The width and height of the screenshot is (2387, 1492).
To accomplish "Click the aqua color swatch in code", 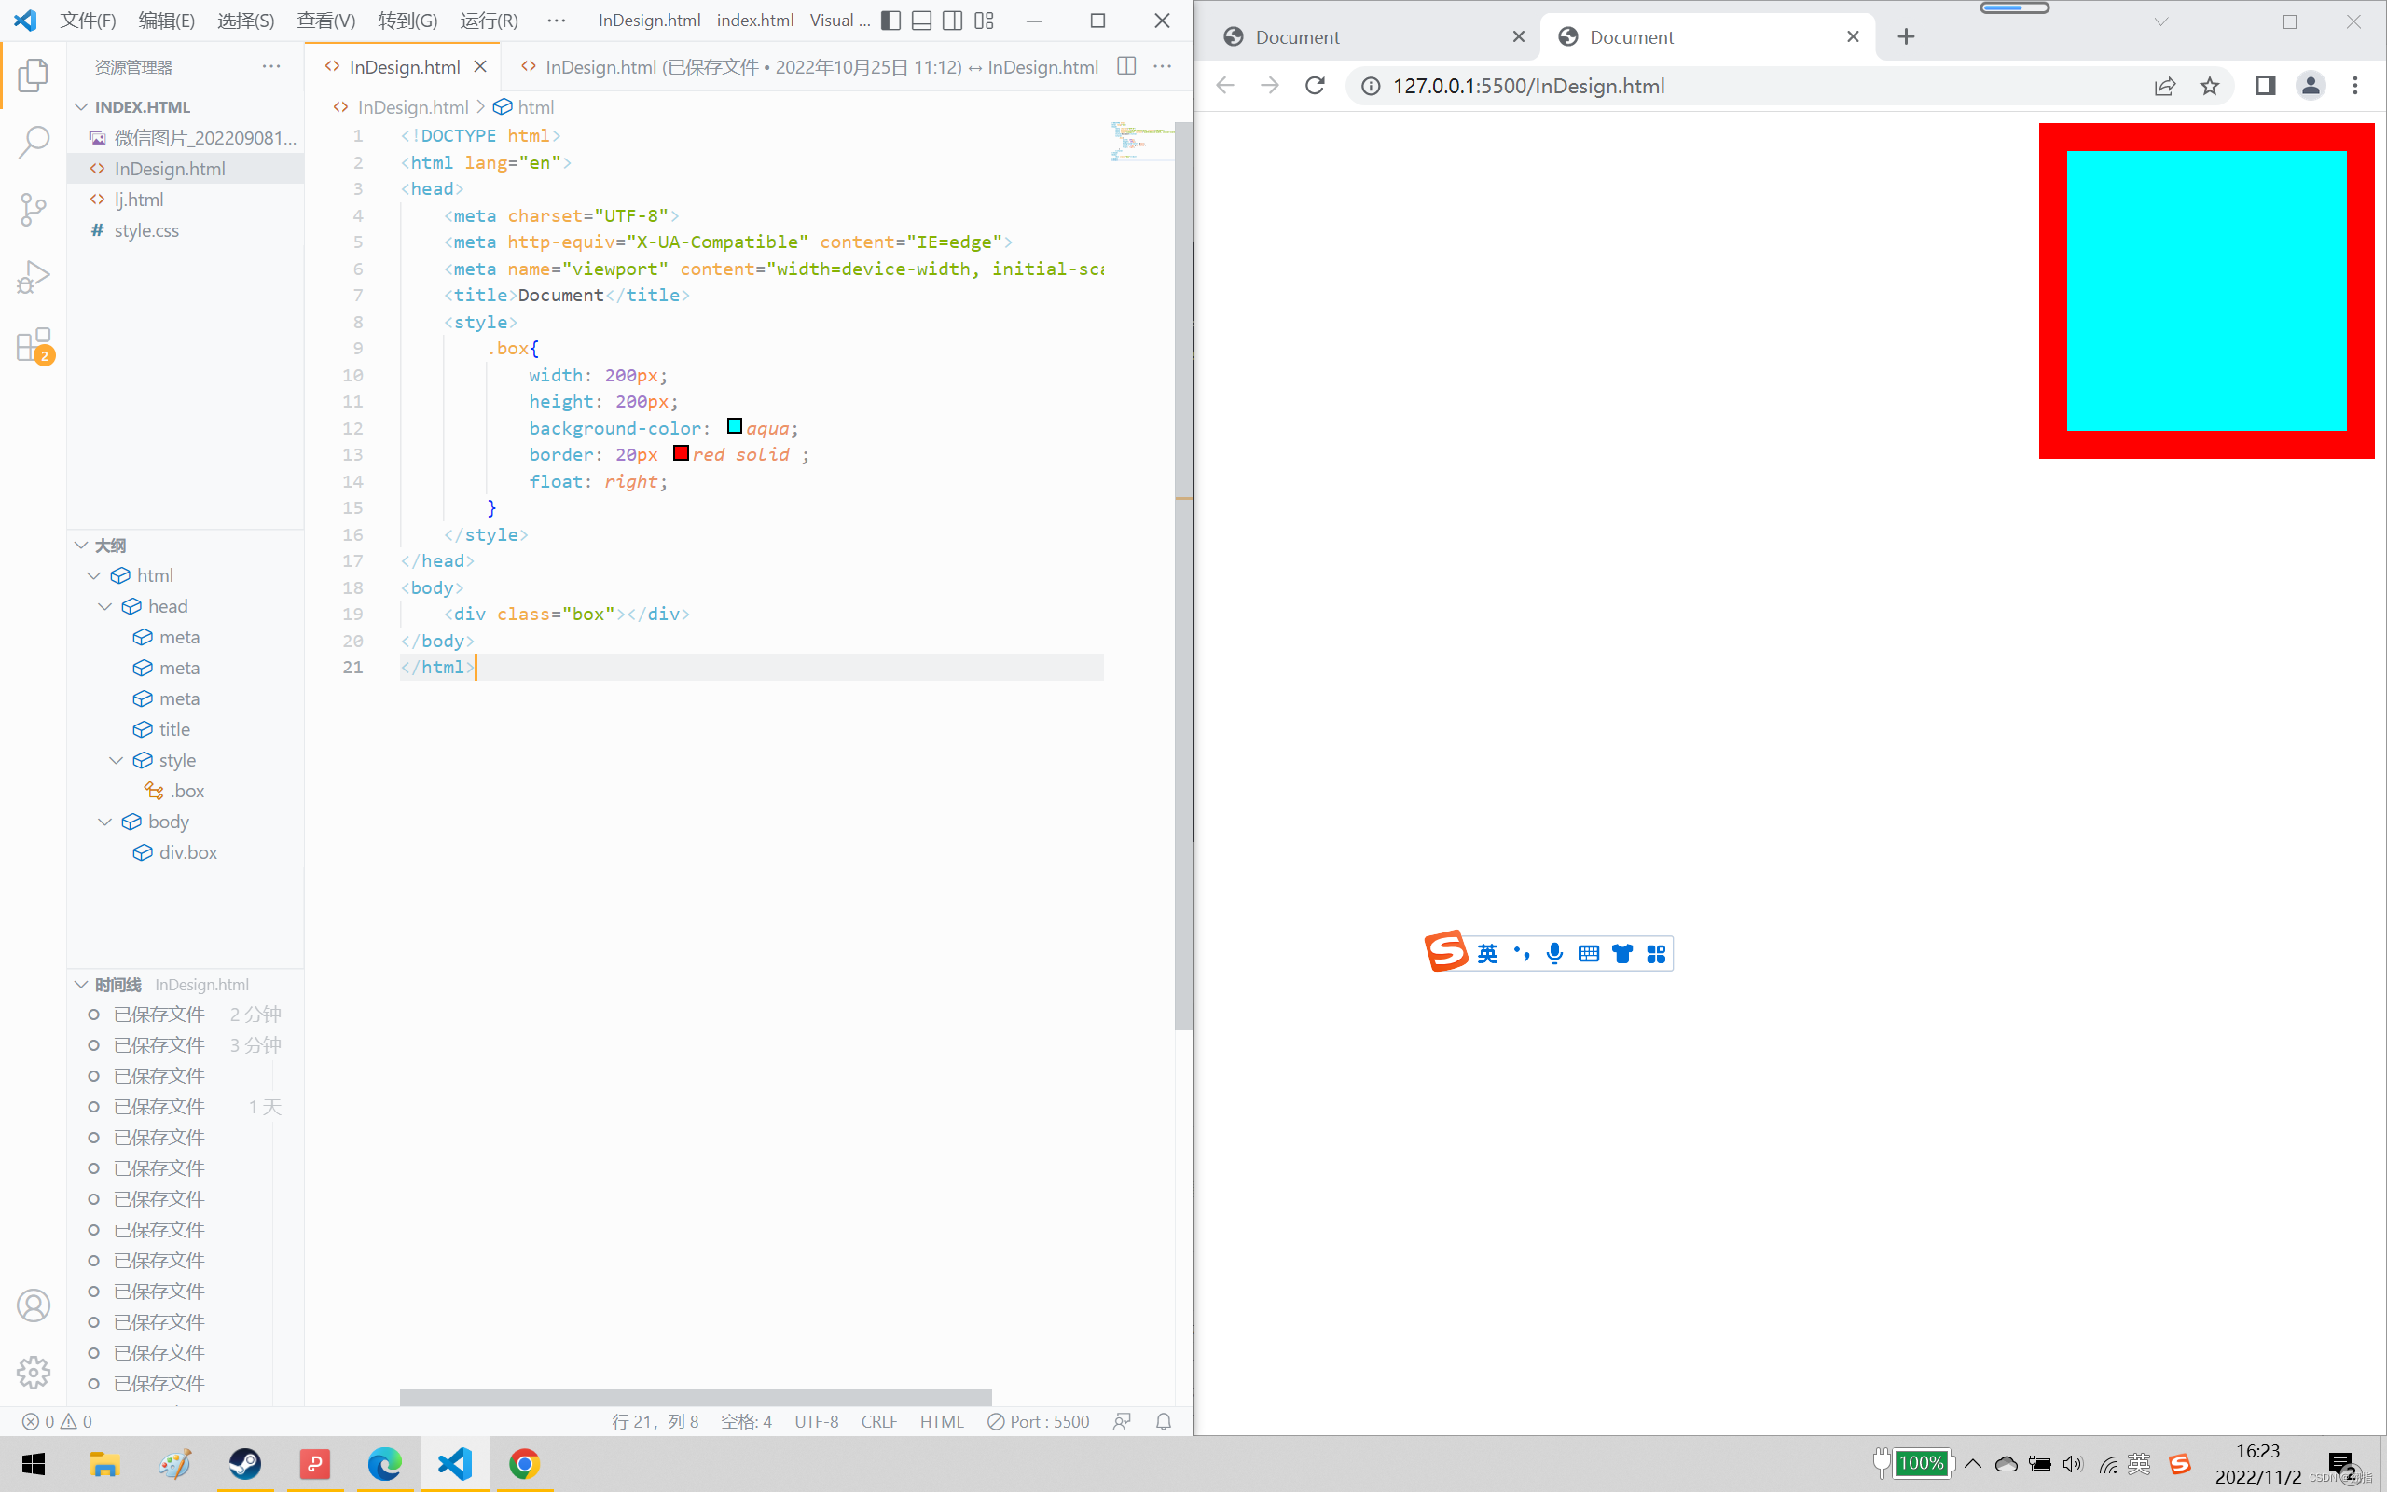I will point(735,426).
